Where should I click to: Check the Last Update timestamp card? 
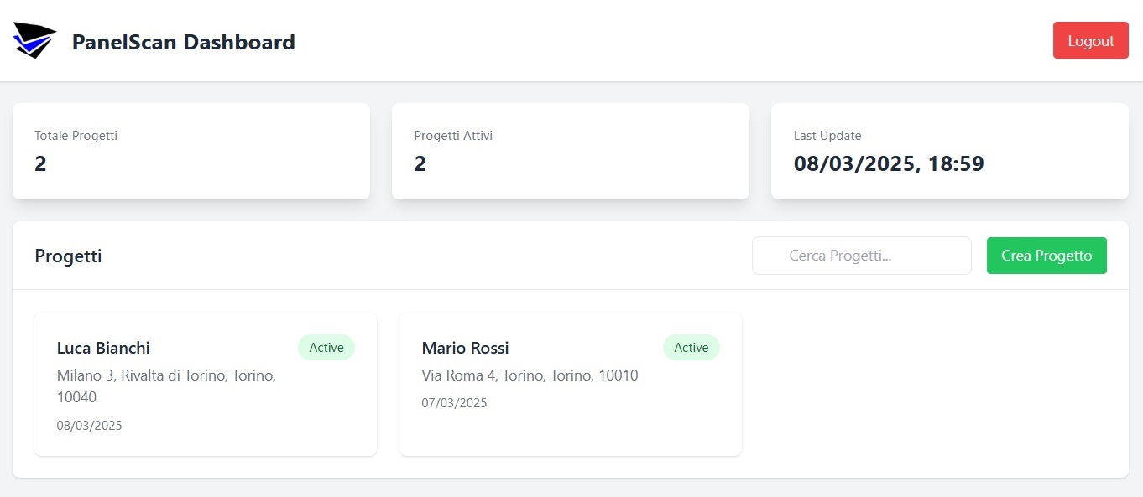[949, 151]
